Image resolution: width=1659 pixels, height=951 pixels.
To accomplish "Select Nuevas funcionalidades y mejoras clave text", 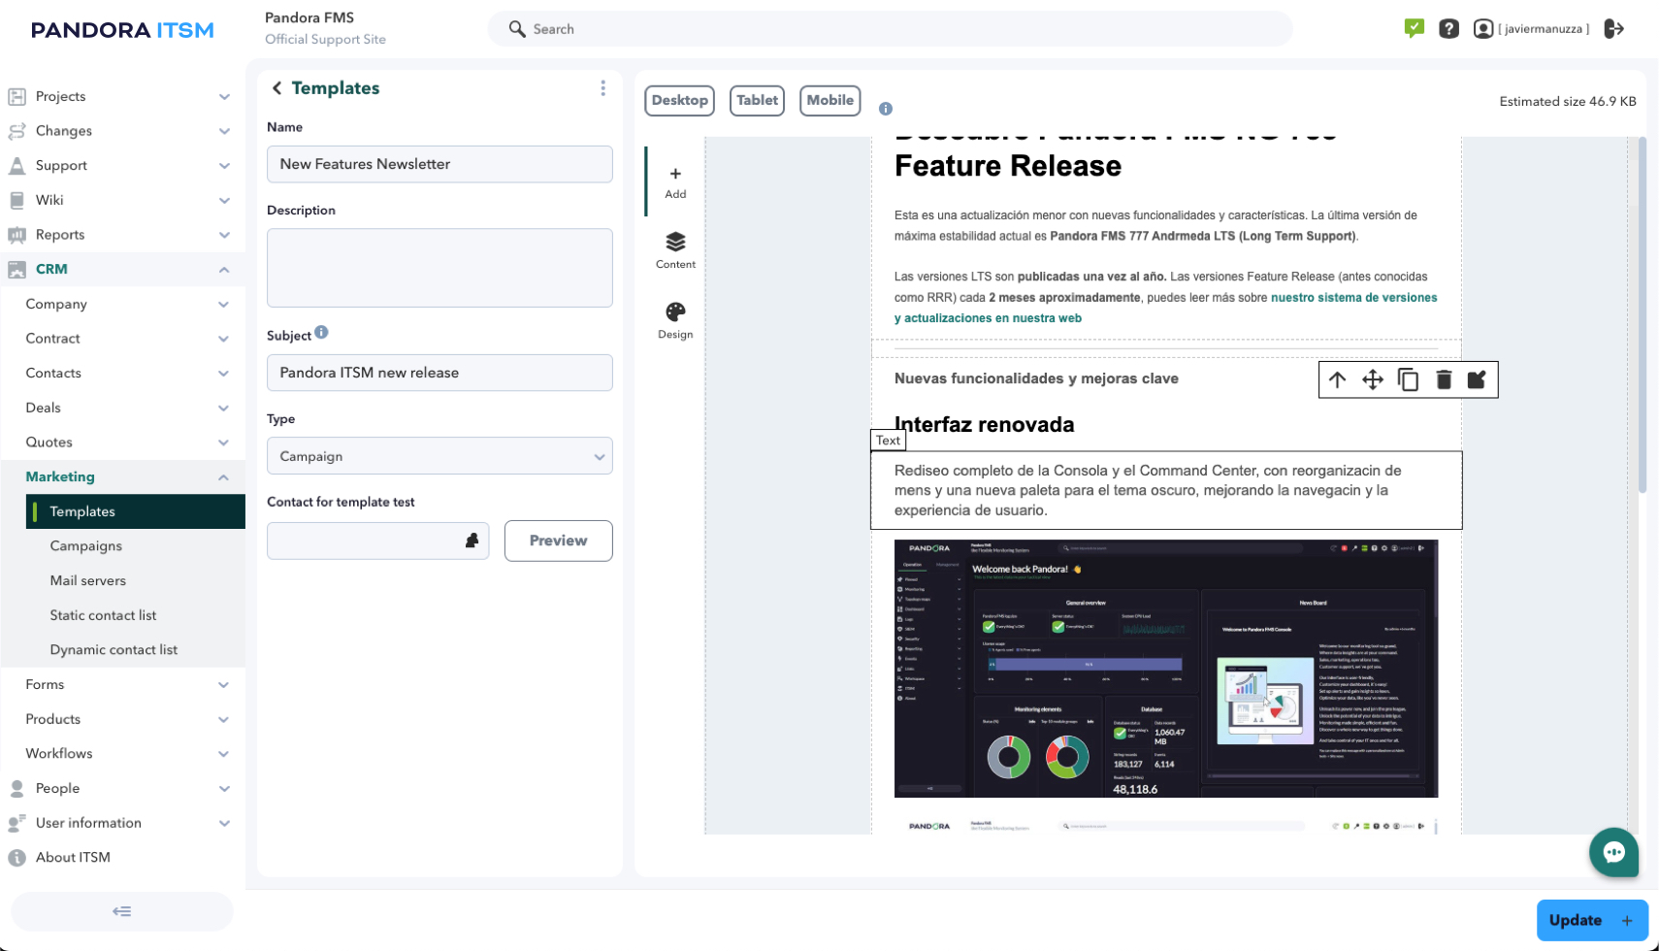I will coord(1036,378).
